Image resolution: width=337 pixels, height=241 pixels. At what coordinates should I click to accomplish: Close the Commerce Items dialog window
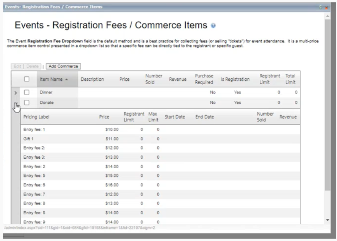pos(326,7)
